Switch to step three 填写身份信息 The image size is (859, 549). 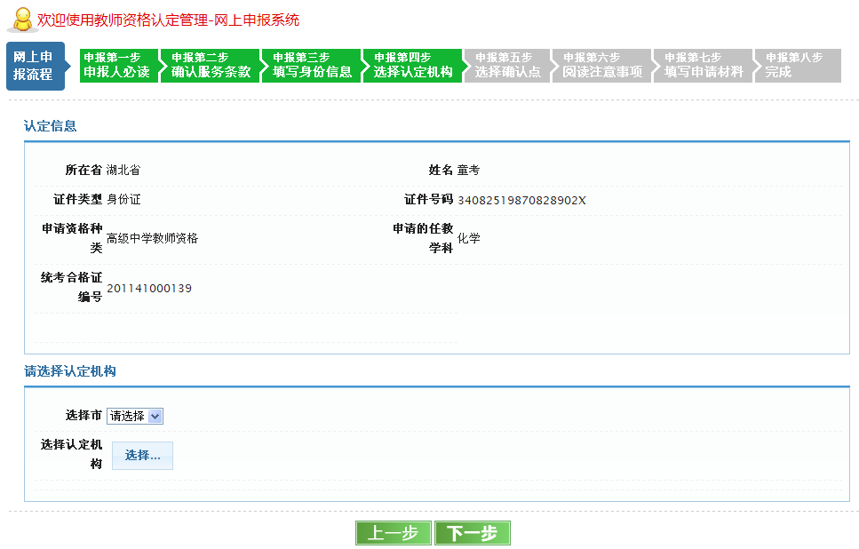pyautogui.click(x=313, y=66)
